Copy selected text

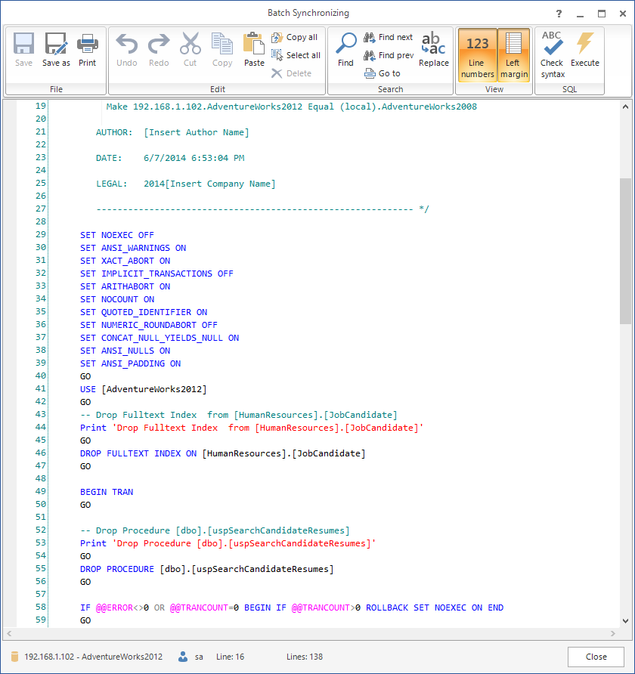[221, 49]
